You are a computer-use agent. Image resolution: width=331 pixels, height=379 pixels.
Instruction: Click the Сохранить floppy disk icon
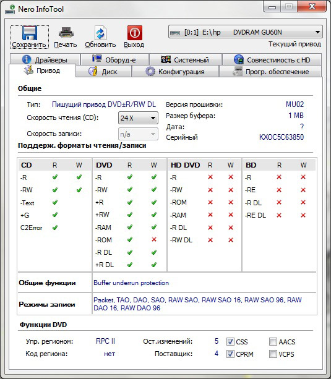[x=30, y=33]
